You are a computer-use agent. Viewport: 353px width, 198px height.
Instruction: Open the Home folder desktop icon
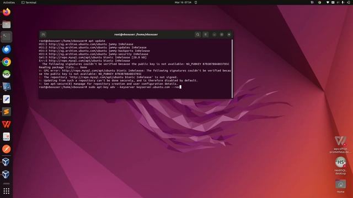340,186
